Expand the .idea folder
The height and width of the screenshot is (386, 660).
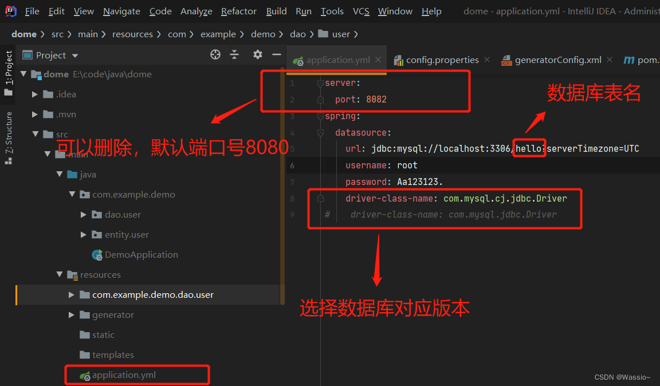coord(34,94)
